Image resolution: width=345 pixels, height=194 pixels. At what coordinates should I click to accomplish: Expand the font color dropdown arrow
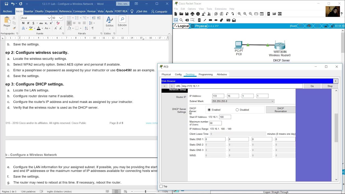tap(42, 28)
